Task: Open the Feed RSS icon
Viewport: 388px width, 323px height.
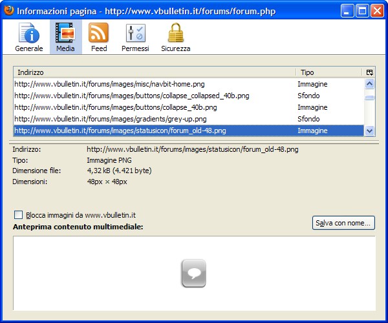Action: pyautogui.click(x=99, y=32)
